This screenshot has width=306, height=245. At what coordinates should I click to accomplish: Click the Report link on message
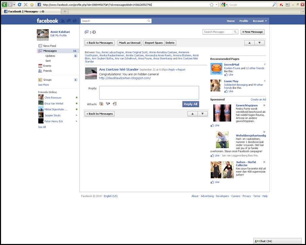181,70
